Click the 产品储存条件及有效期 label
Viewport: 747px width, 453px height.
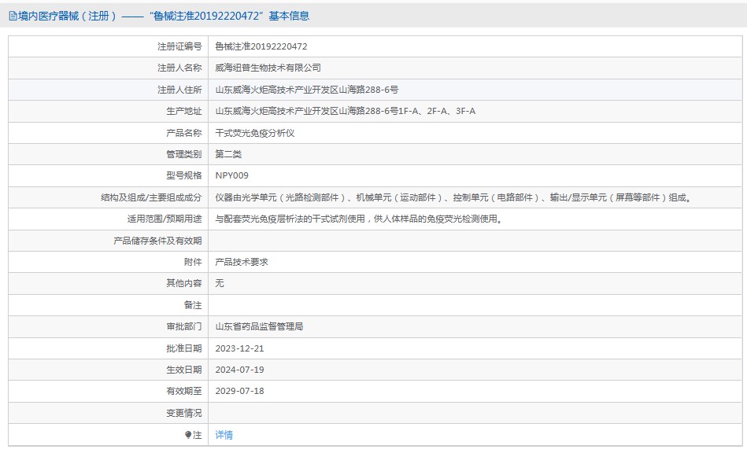point(157,241)
